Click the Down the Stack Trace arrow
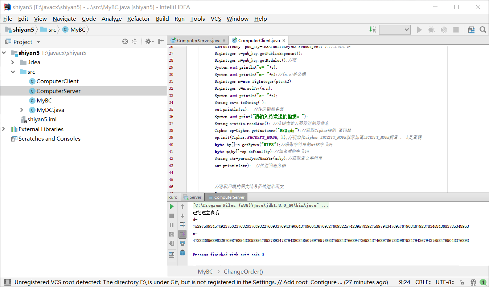489x287 pixels. pos(182,216)
